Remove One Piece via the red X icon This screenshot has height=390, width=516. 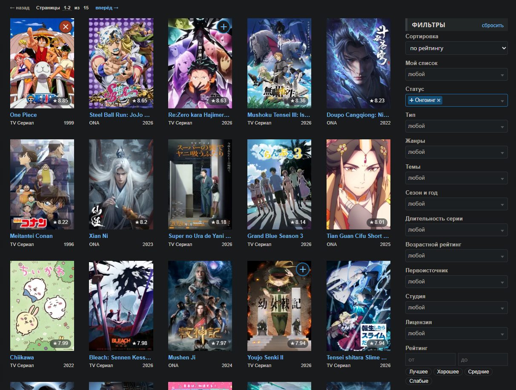coord(65,27)
